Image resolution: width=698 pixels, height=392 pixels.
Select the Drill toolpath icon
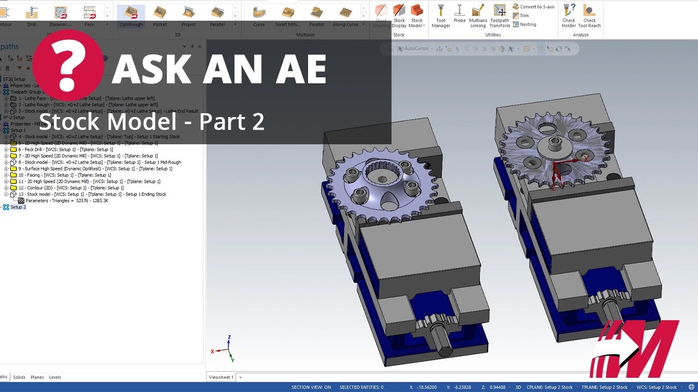pos(32,16)
